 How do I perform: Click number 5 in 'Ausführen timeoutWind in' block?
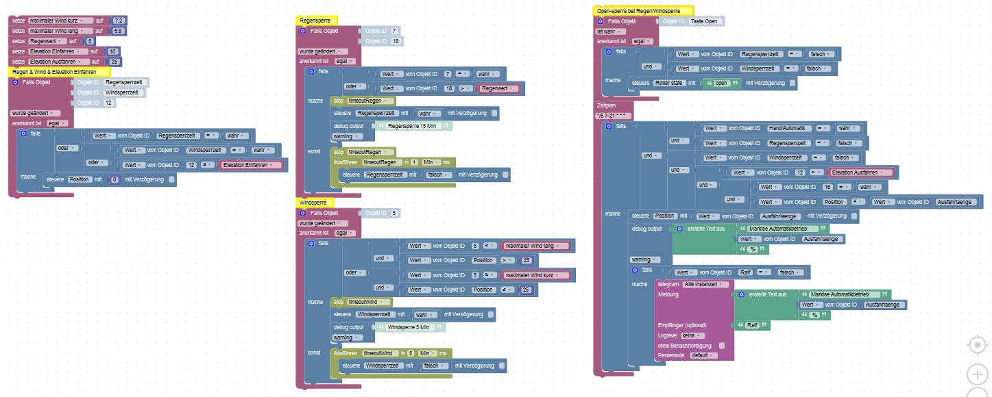[x=411, y=353]
